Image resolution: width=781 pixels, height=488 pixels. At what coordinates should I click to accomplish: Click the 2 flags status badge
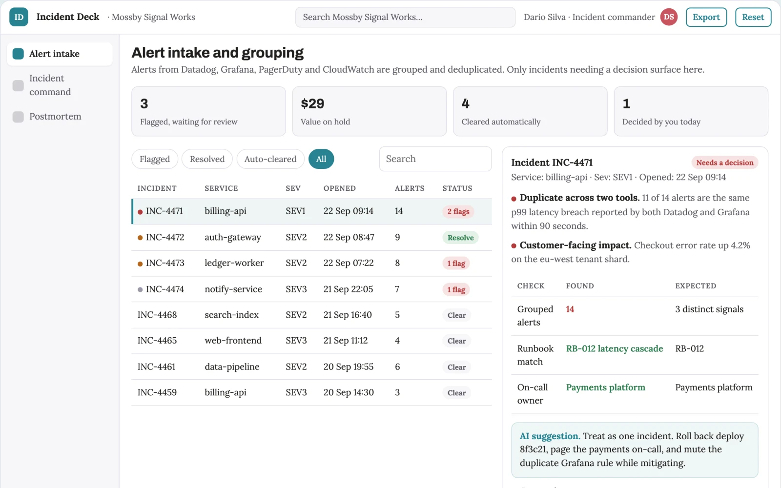point(458,212)
